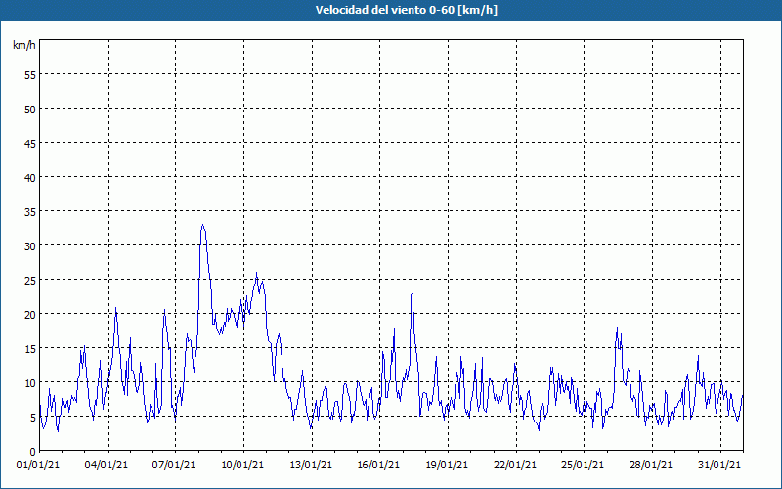Click the 0 value on the y-axis
Image resolution: width=782 pixels, height=489 pixels.
(x=33, y=452)
